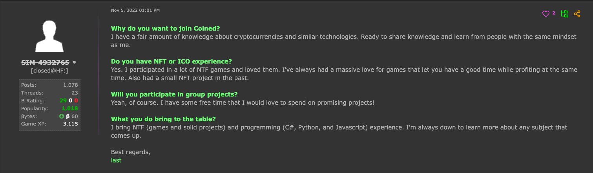Share the post via orange share icon
593x173 pixels.
pyautogui.click(x=577, y=14)
